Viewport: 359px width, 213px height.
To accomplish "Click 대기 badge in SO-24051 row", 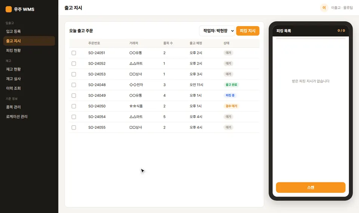I will click(x=228, y=53).
